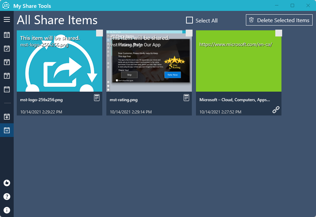Minimize the My Share Tools window
Viewport: 316px width, 217px height.
pos(277,5)
